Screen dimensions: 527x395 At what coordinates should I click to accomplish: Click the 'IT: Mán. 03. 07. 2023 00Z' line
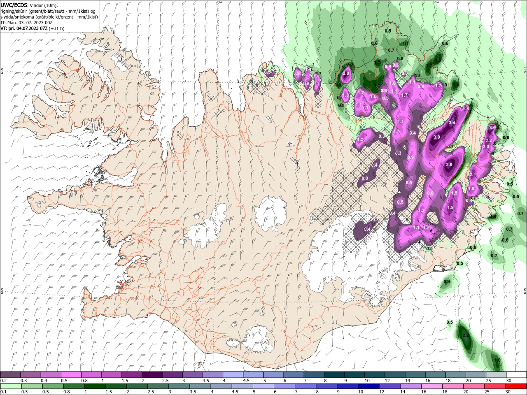[x=26, y=23]
